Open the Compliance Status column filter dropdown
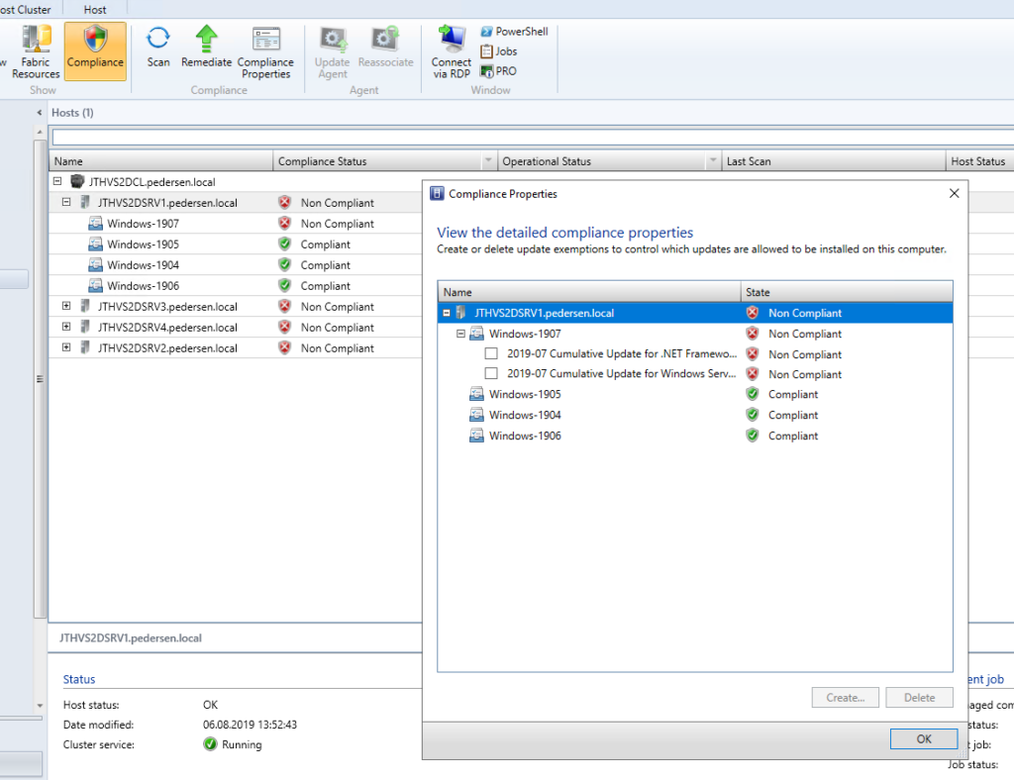Image resolution: width=1014 pixels, height=780 pixels. point(488,160)
